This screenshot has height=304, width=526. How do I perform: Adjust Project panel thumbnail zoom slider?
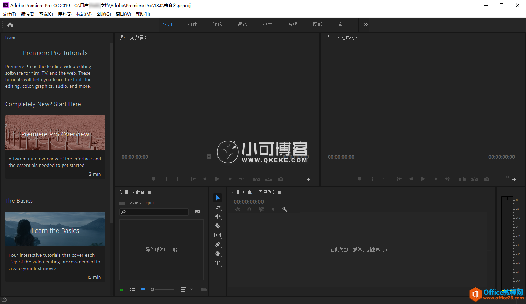[162, 289]
